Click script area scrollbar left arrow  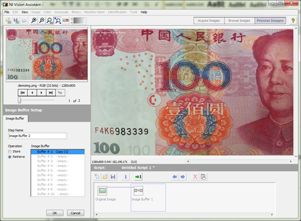tap(96, 214)
